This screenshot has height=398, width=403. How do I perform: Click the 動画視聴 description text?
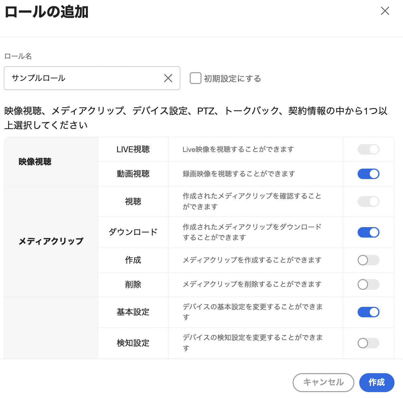click(238, 174)
